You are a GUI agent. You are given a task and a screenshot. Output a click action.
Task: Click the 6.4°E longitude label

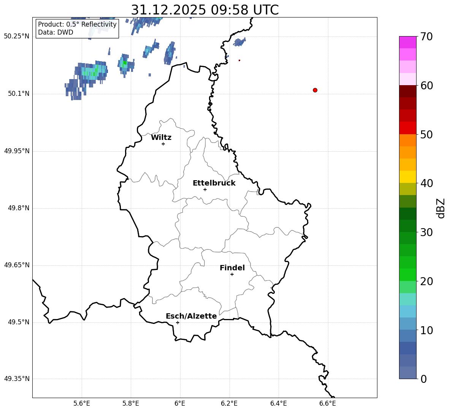tap(278, 403)
